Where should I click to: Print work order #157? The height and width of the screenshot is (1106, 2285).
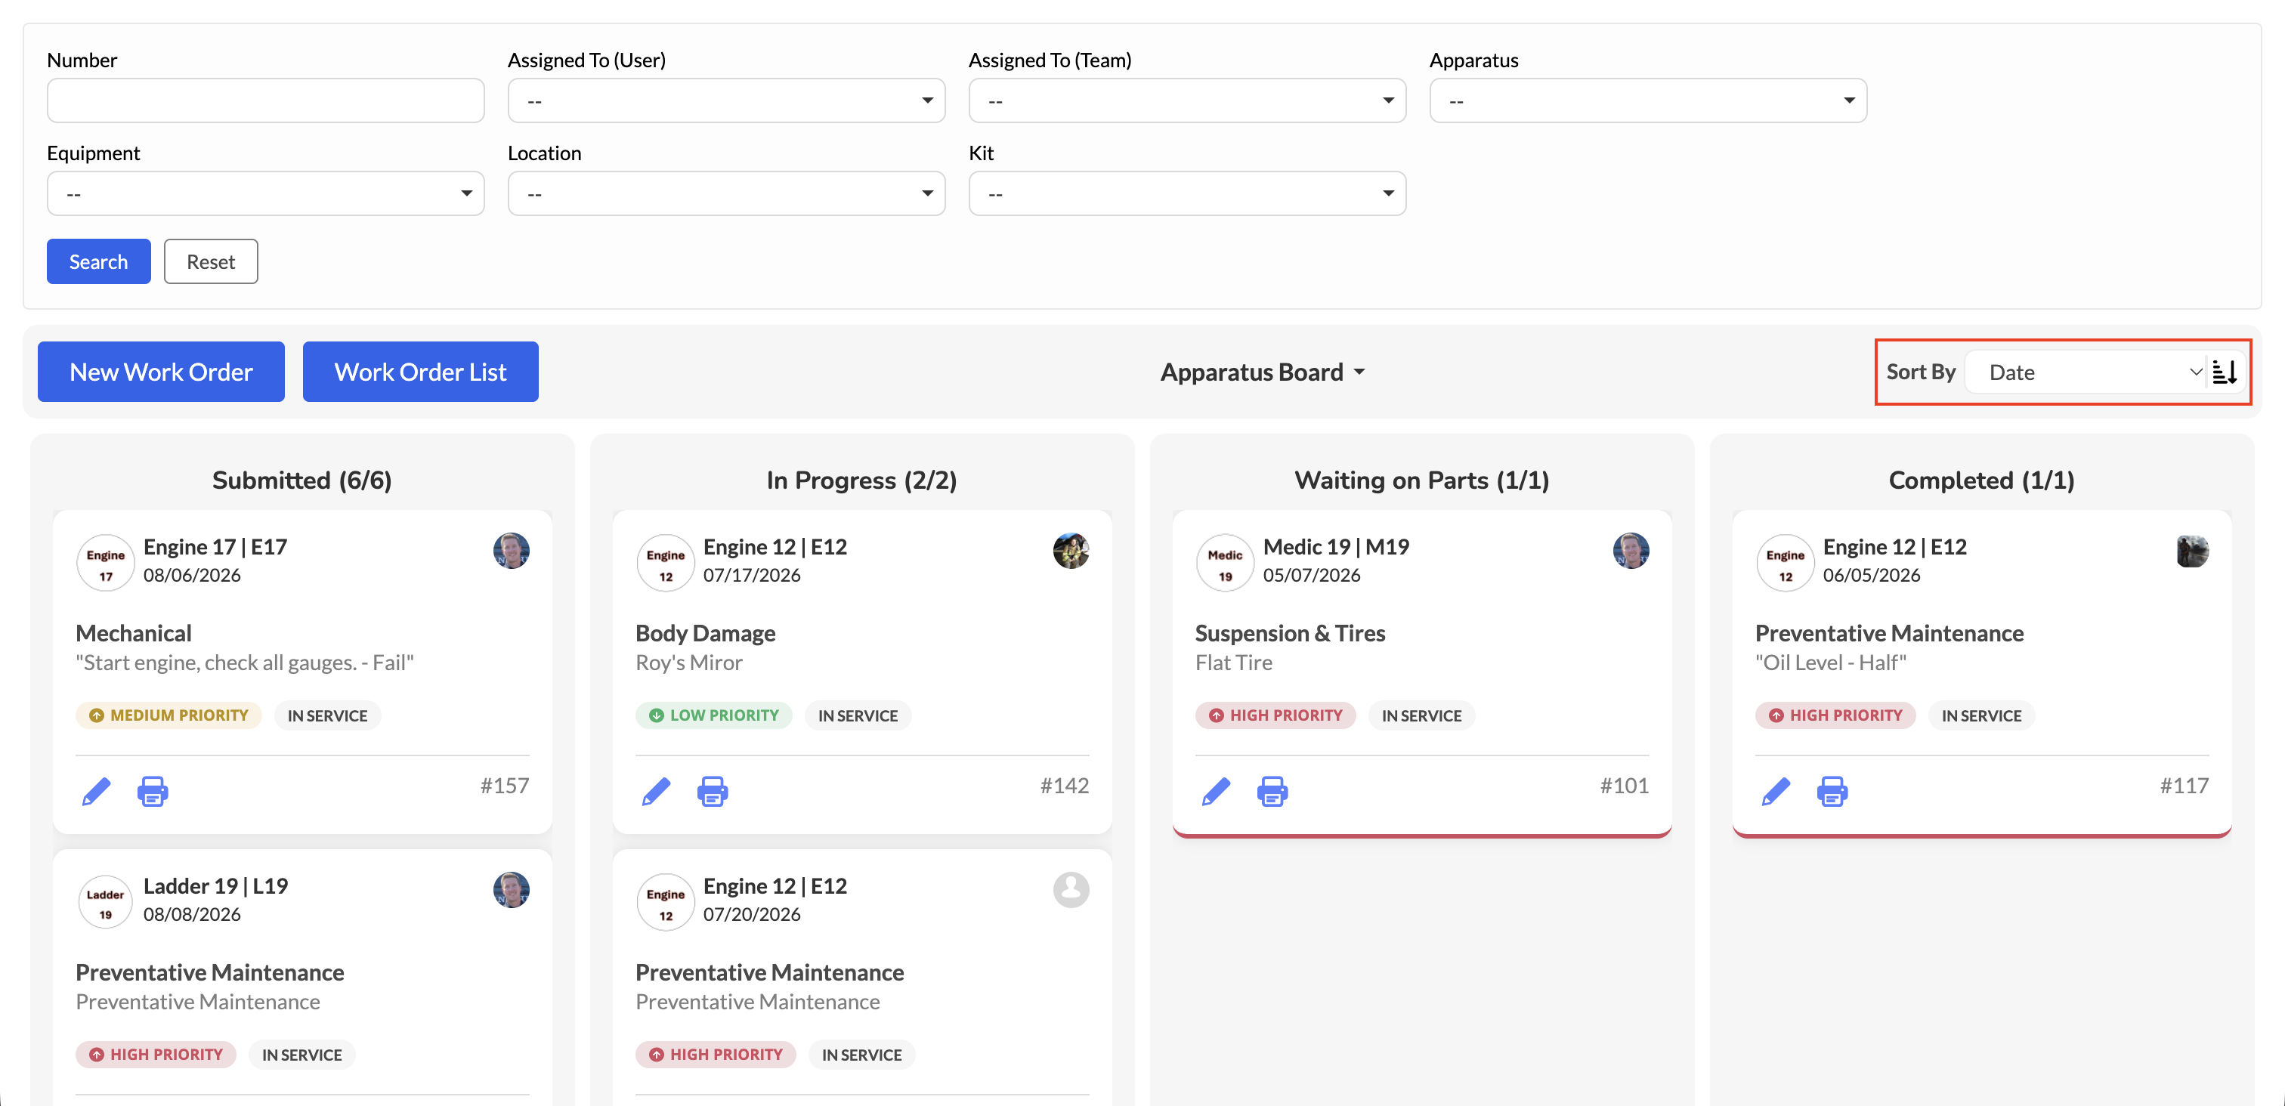tap(153, 790)
